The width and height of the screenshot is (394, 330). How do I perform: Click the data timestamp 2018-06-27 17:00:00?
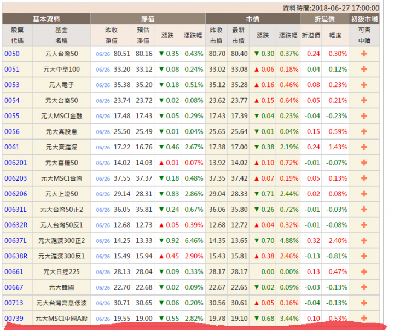(345, 8)
